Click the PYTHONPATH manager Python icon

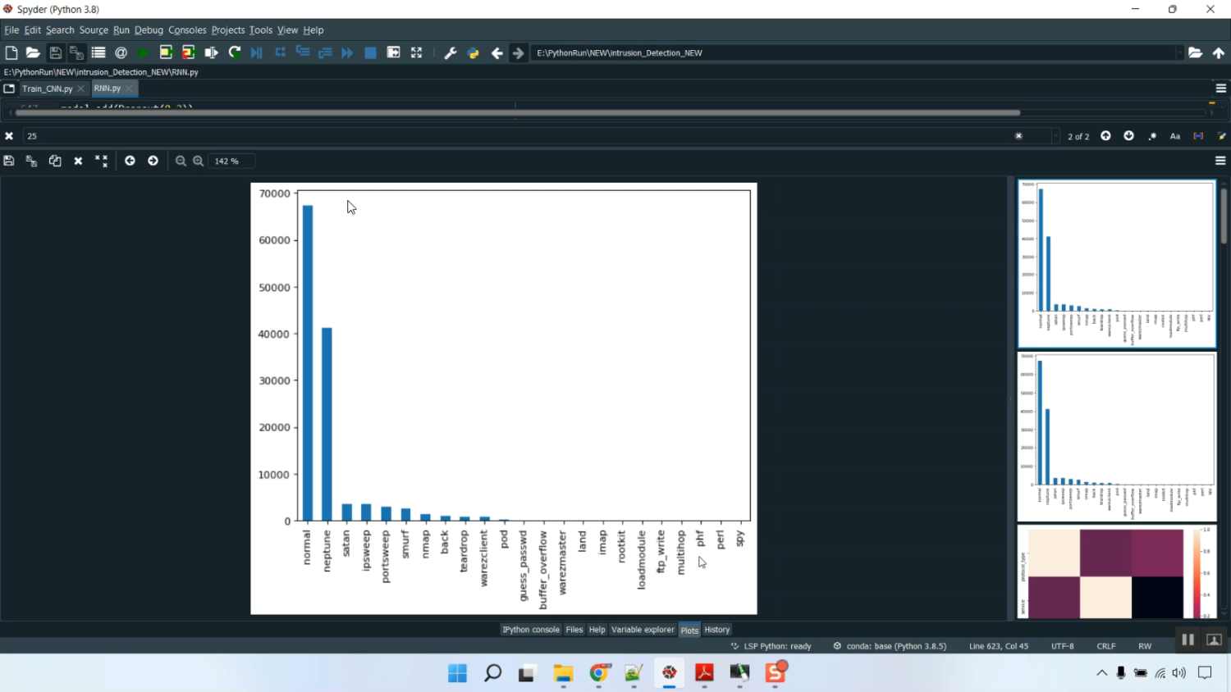(474, 53)
